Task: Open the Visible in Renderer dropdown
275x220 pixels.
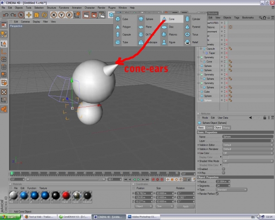Action: point(248,149)
